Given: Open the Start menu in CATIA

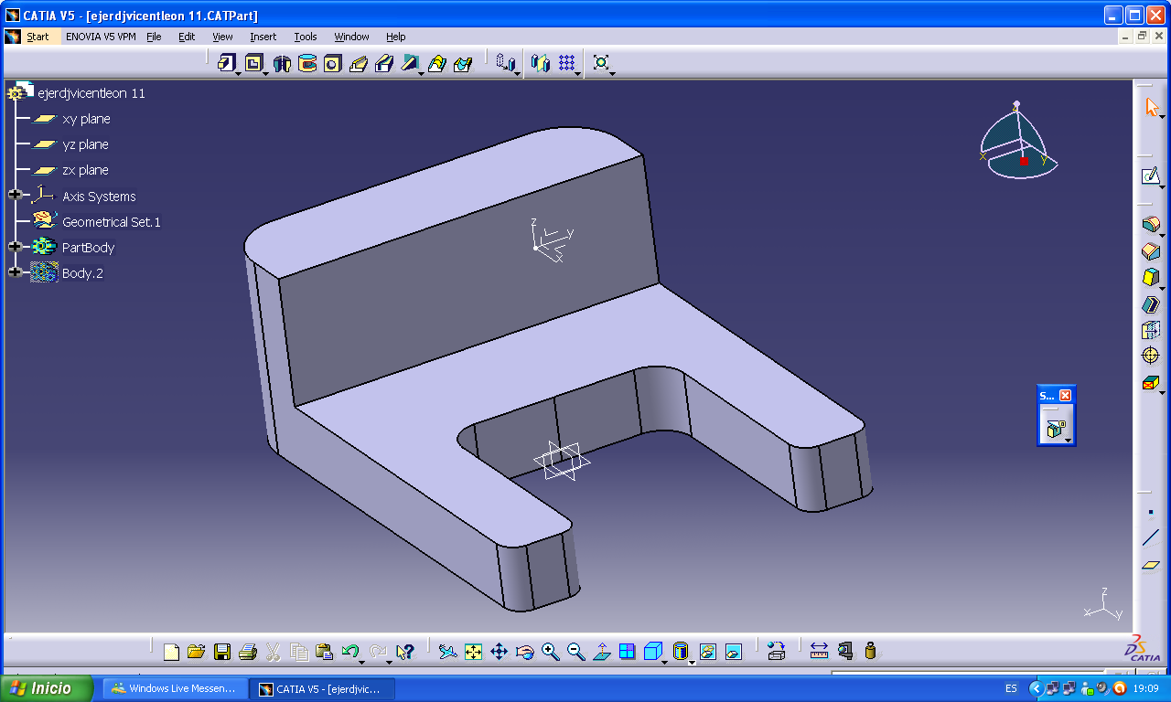Looking at the screenshot, I should tap(38, 37).
